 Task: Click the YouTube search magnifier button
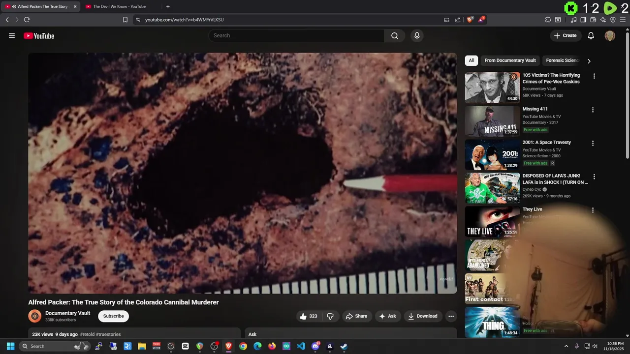tap(395, 35)
